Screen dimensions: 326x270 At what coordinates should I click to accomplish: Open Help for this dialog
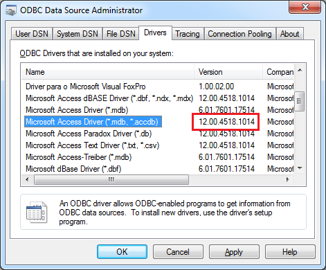click(290, 251)
